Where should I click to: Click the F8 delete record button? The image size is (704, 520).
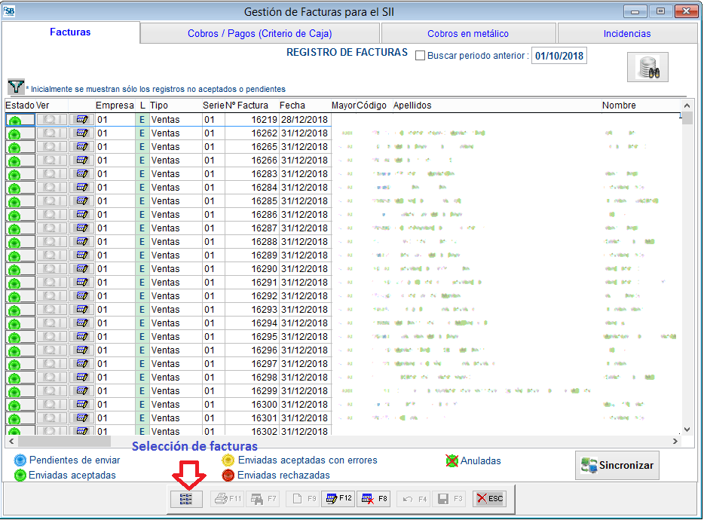[x=373, y=498]
